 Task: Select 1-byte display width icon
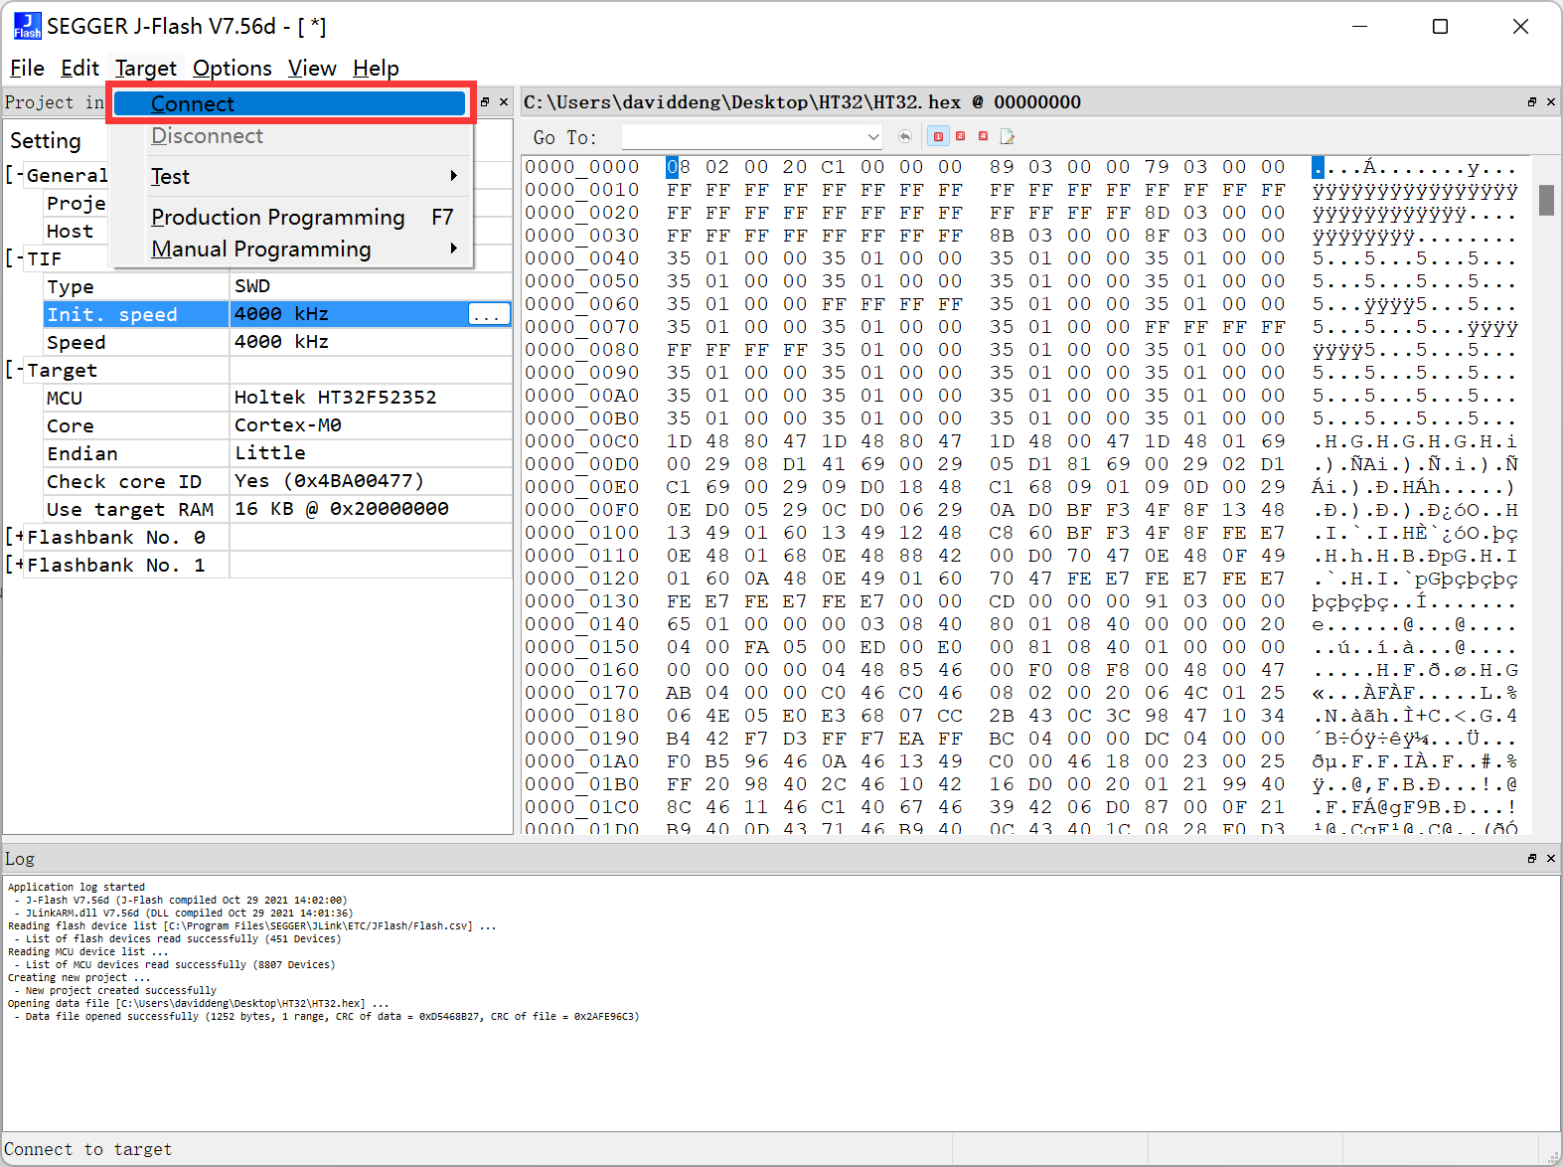point(937,136)
